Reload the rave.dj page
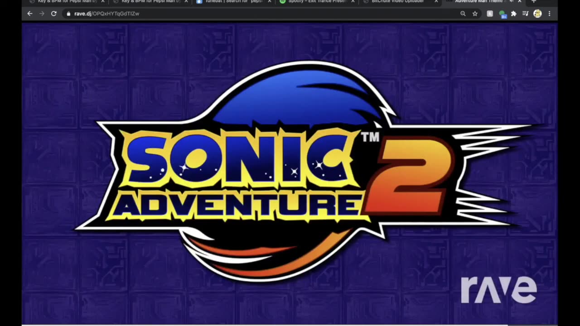 (x=53, y=14)
